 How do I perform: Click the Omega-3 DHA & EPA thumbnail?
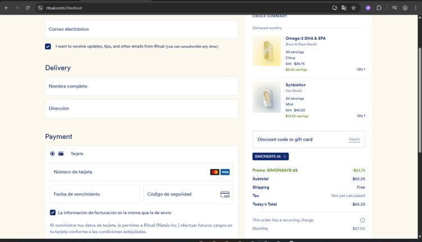[267, 51]
